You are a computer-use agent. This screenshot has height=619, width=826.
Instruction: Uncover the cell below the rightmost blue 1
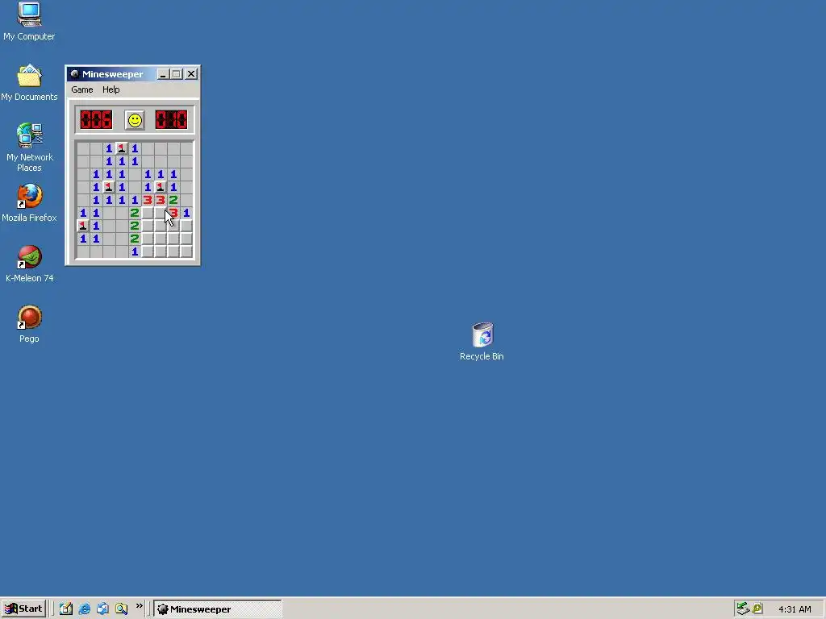point(186,226)
